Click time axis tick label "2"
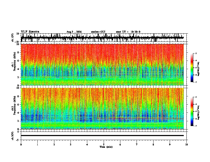The image size is (210, 162). click(54, 145)
